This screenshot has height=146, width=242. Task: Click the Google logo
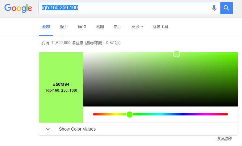pos(18,8)
